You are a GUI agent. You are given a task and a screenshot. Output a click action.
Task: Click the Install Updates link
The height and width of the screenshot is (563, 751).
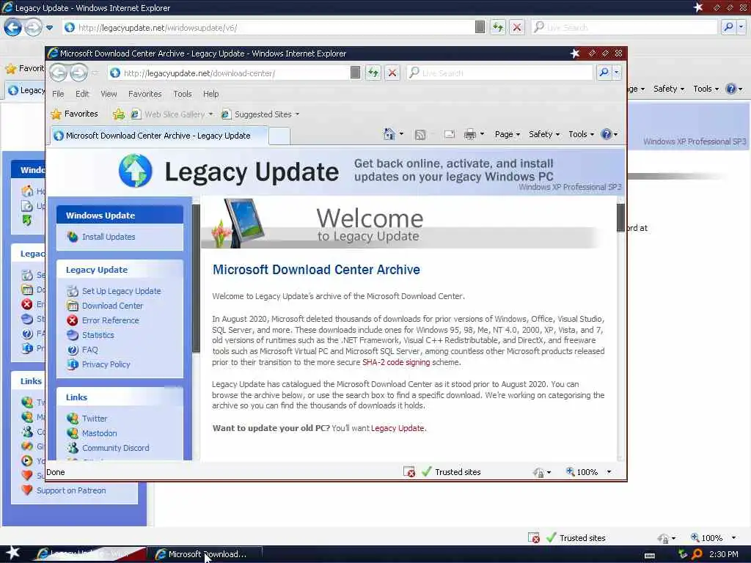pyautogui.click(x=109, y=237)
